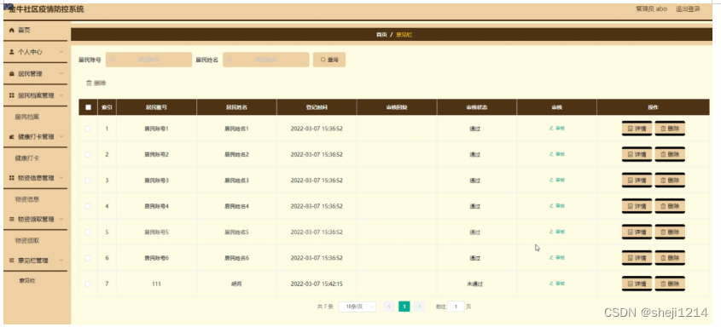
Task: Click the 审核 edit icon in row 7
Action: point(551,284)
